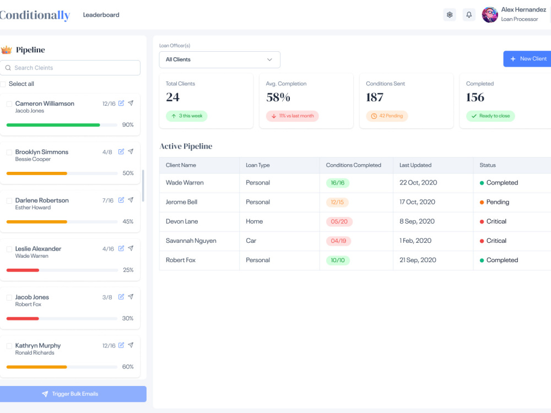Image resolution: width=551 pixels, height=413 pixels.
Task: Send email to Leslie Alexander
Action: 131,249
